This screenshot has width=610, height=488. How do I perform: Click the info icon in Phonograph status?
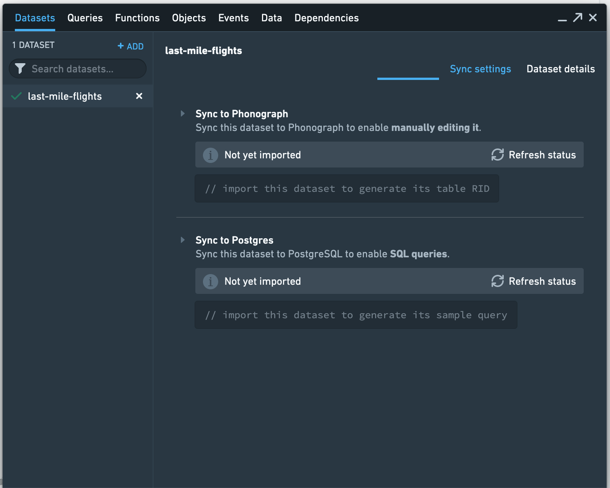pyautogui.click(x=210, y=155)
